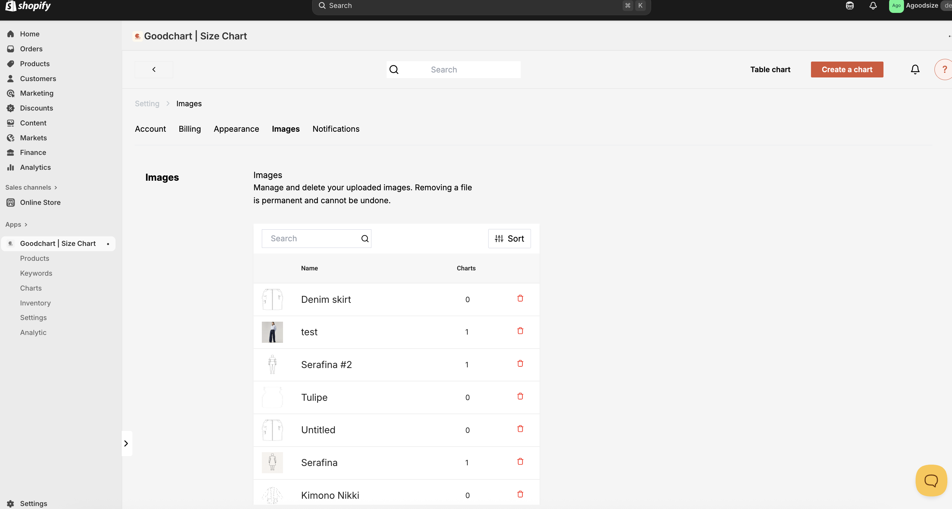Expand the collapsed side panel arrow
Viewport: 952px width, 509px height.
tap(126, 443)
